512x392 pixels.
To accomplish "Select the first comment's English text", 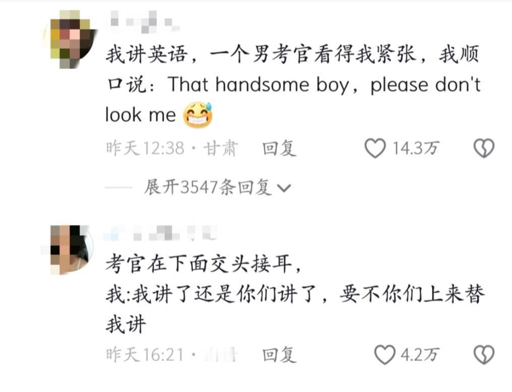I will (293, 99).
